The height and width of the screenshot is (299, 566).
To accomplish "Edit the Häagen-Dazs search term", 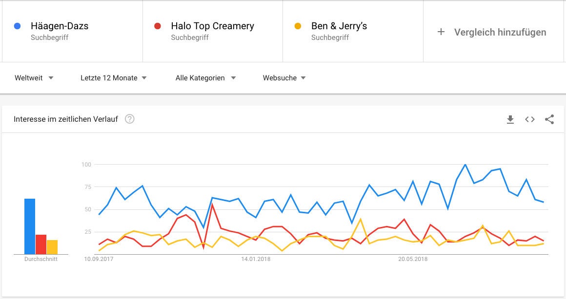I will coord(60,26).
